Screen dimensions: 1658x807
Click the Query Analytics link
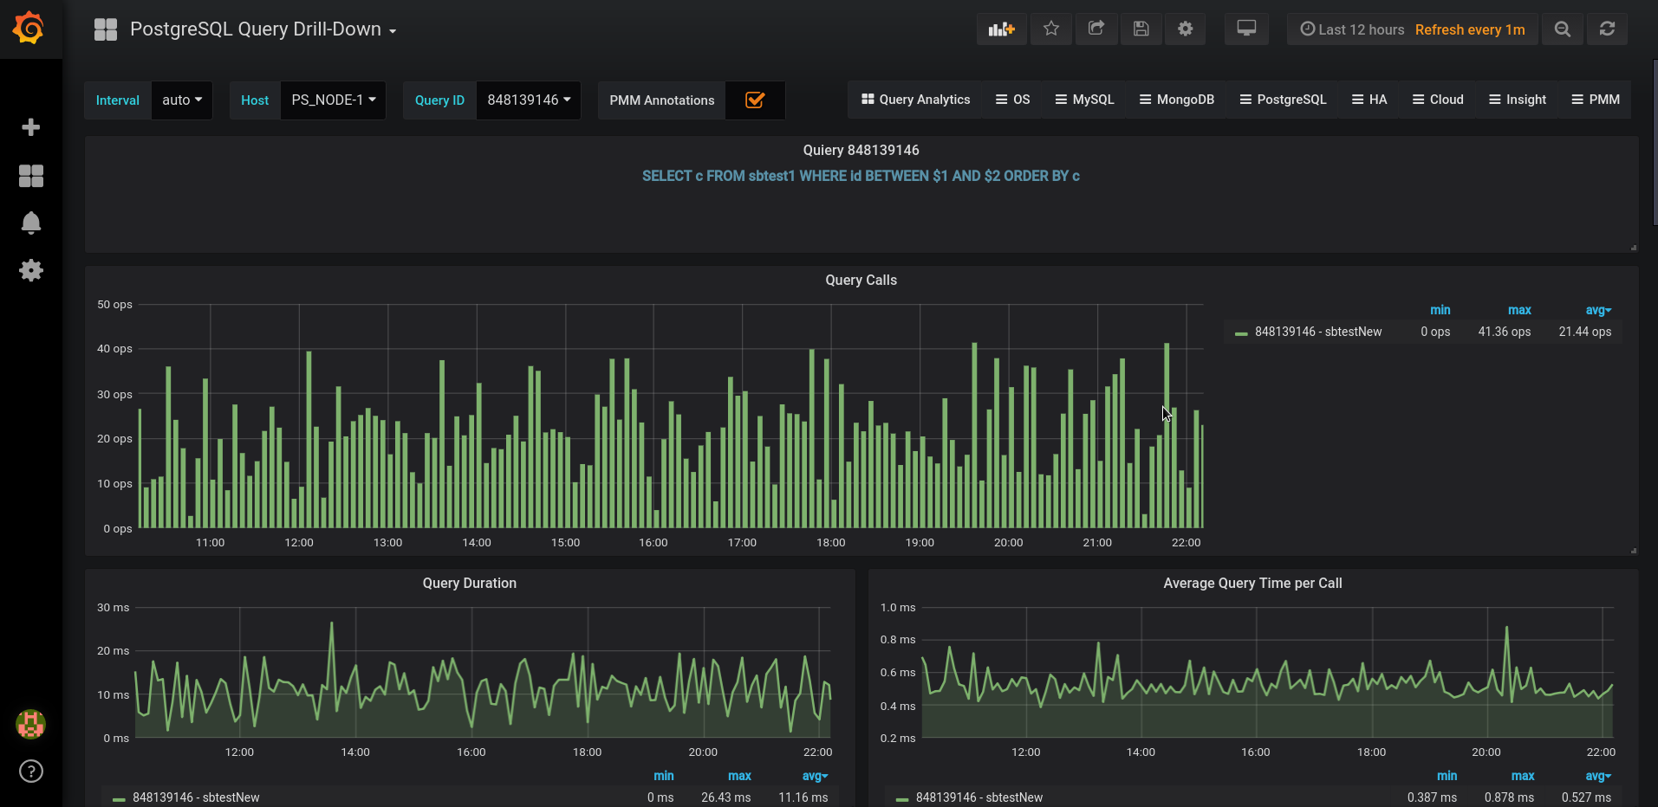pos(915,100)
